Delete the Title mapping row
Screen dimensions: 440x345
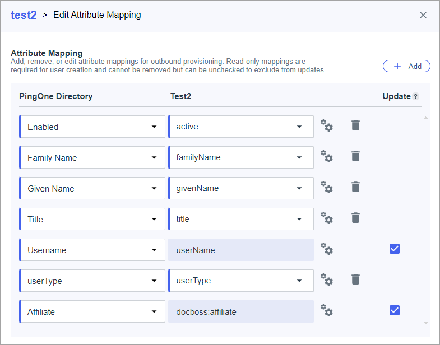[x=355, y=218]
